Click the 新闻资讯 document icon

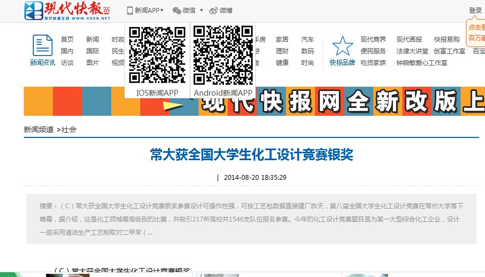[42, 45]
